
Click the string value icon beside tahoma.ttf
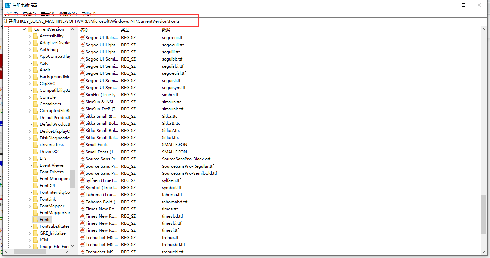[82, 194]
